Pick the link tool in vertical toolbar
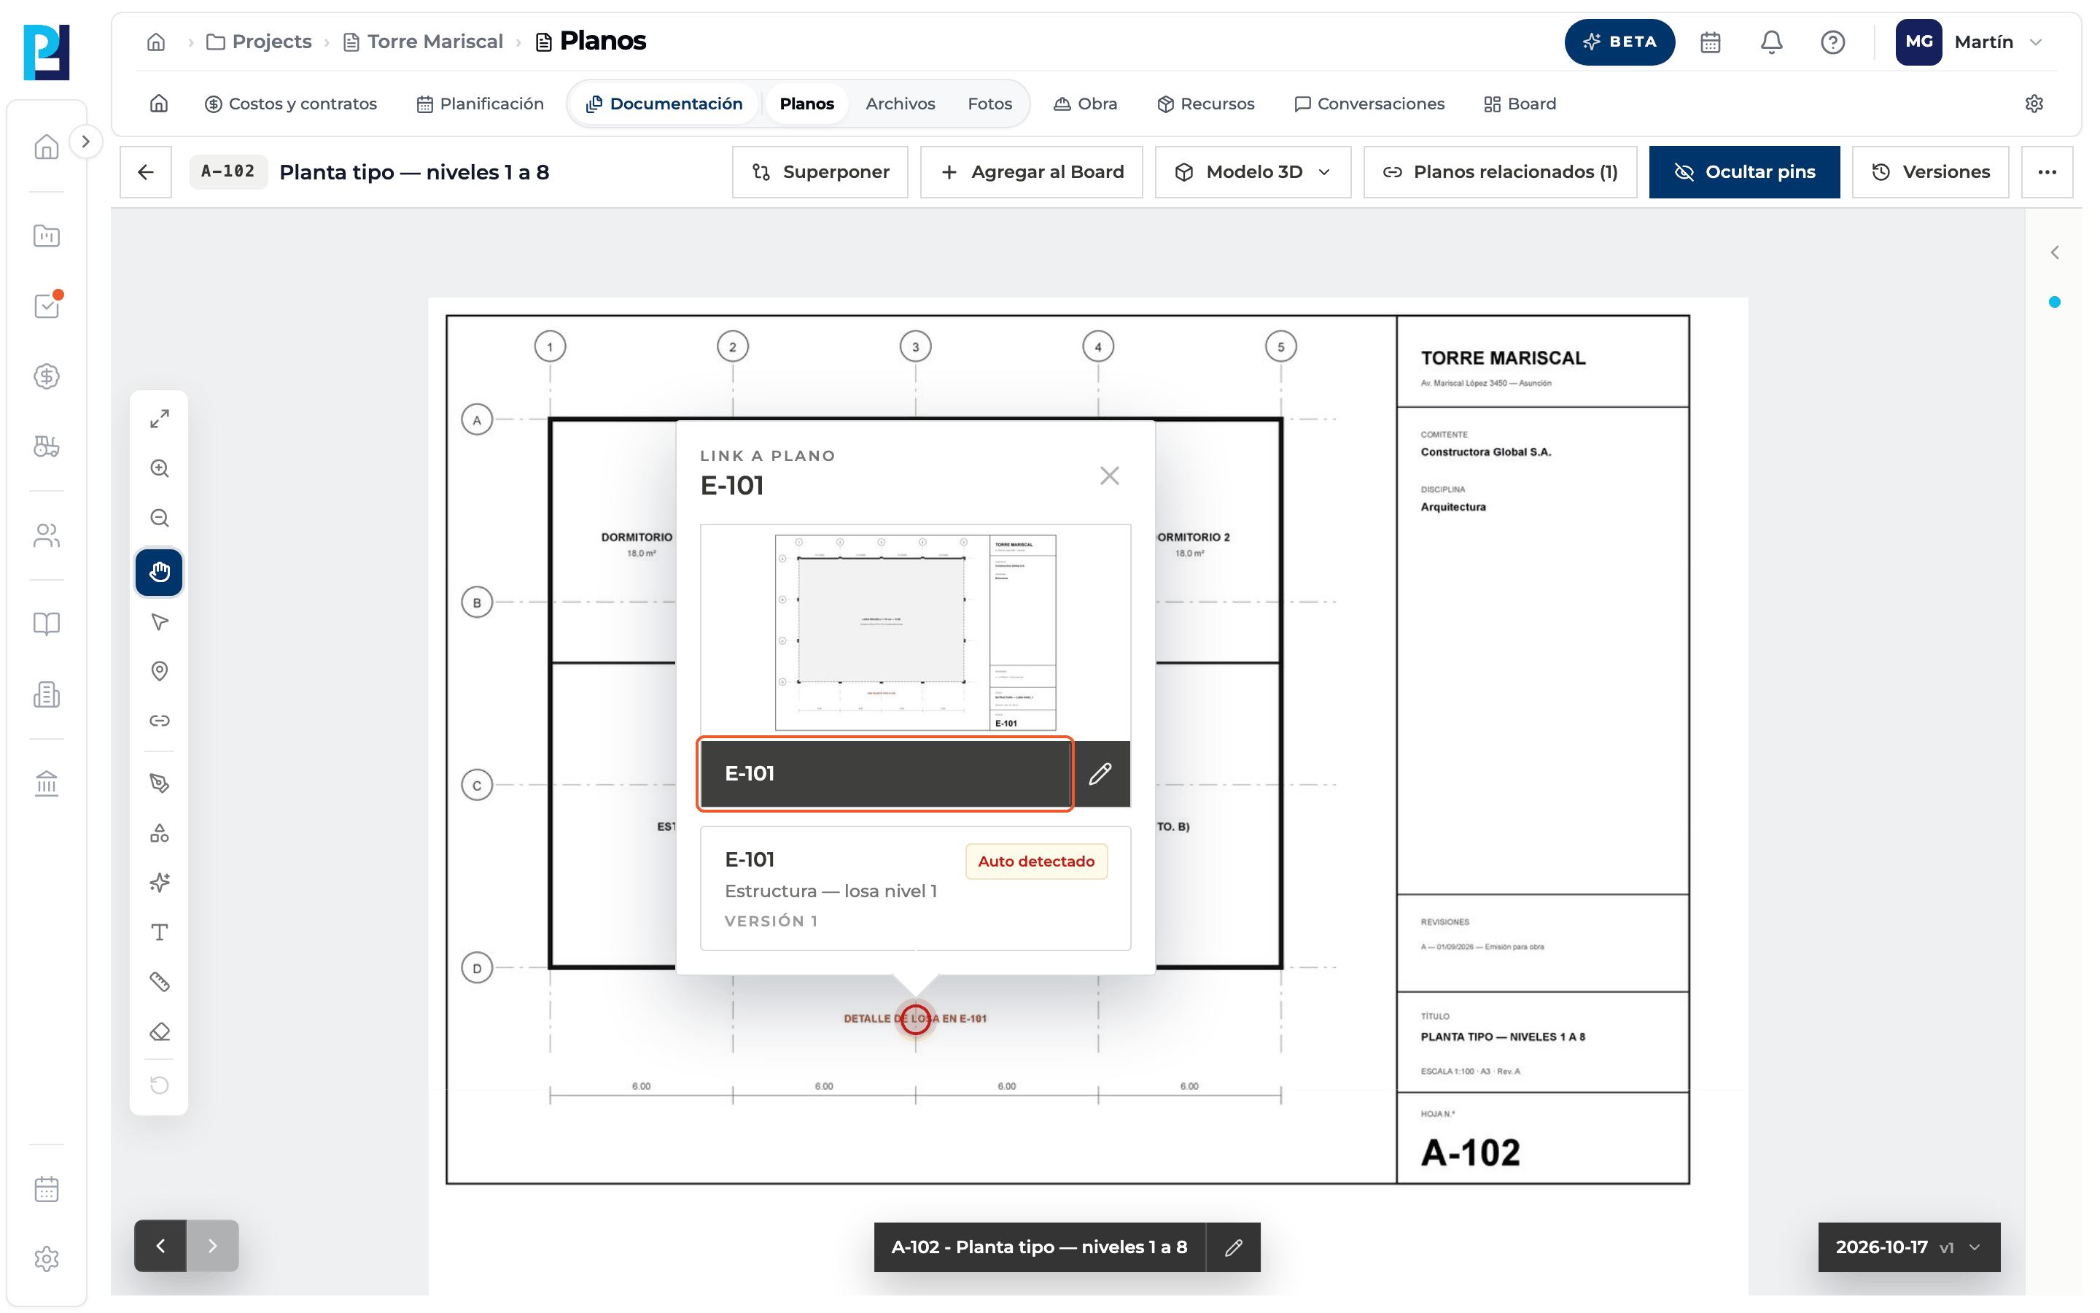Viewport: 2100px width, 1313px height. [x=159, y=721]
